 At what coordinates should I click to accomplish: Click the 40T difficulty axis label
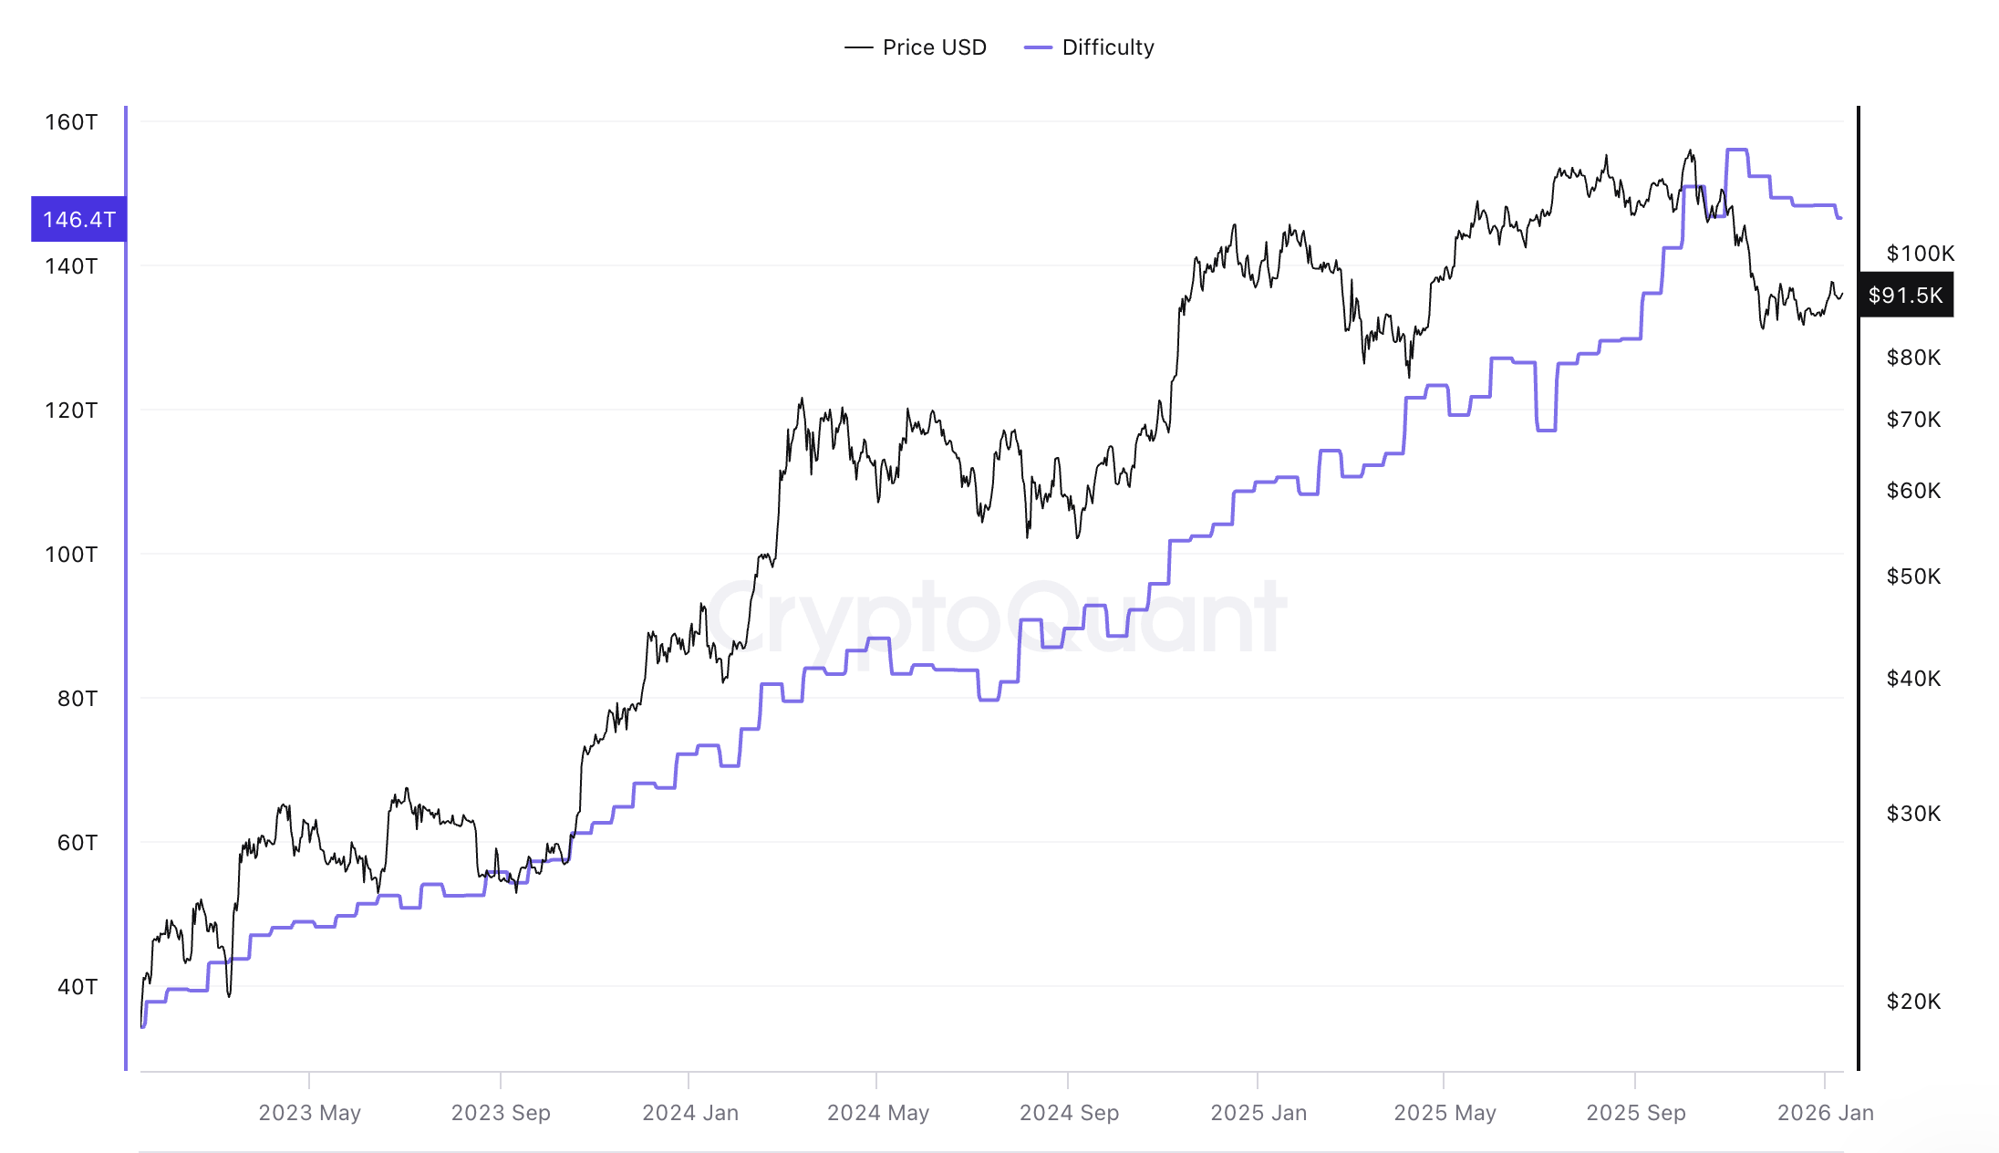click(x=78, y=987)
